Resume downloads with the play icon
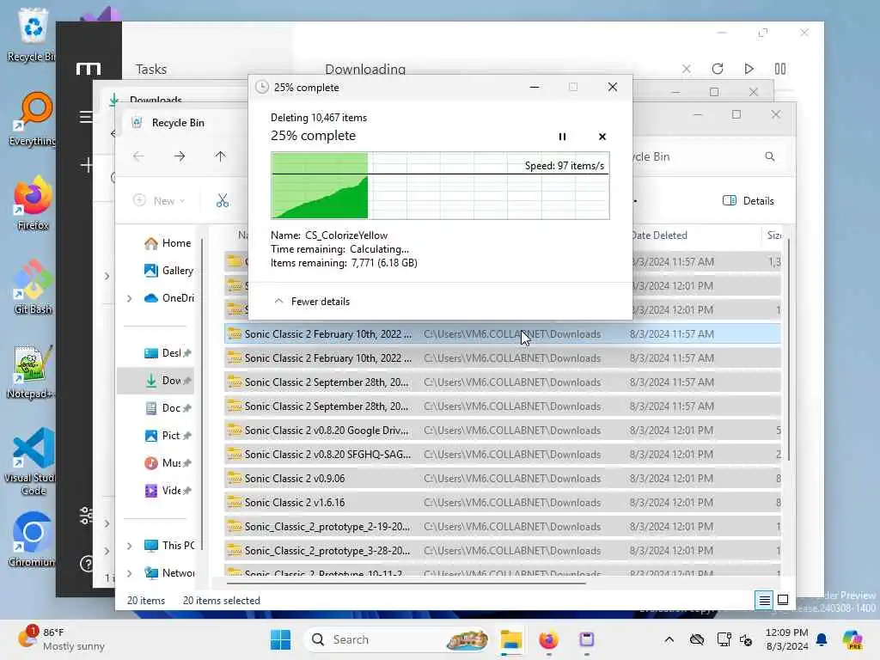The image size is (880, 660). point(749,69)
